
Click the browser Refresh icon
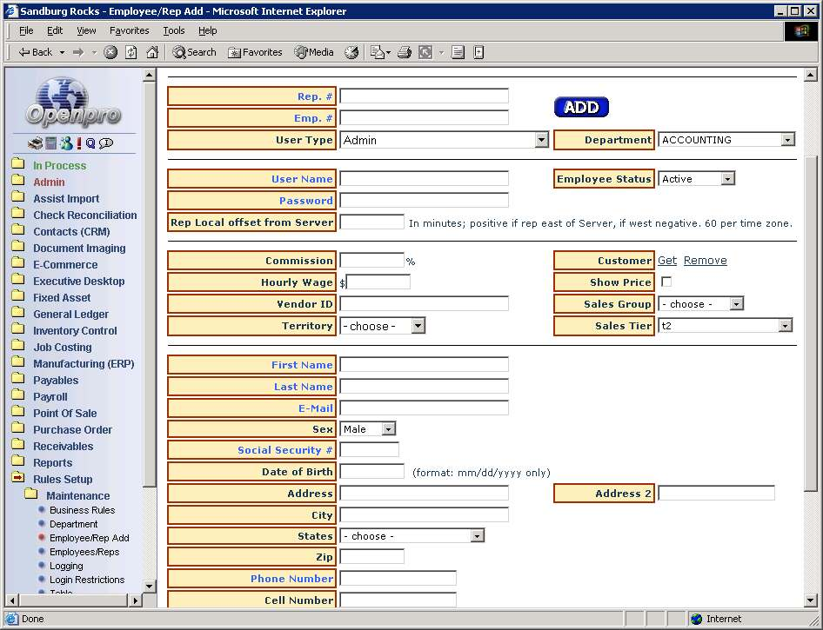131,52
